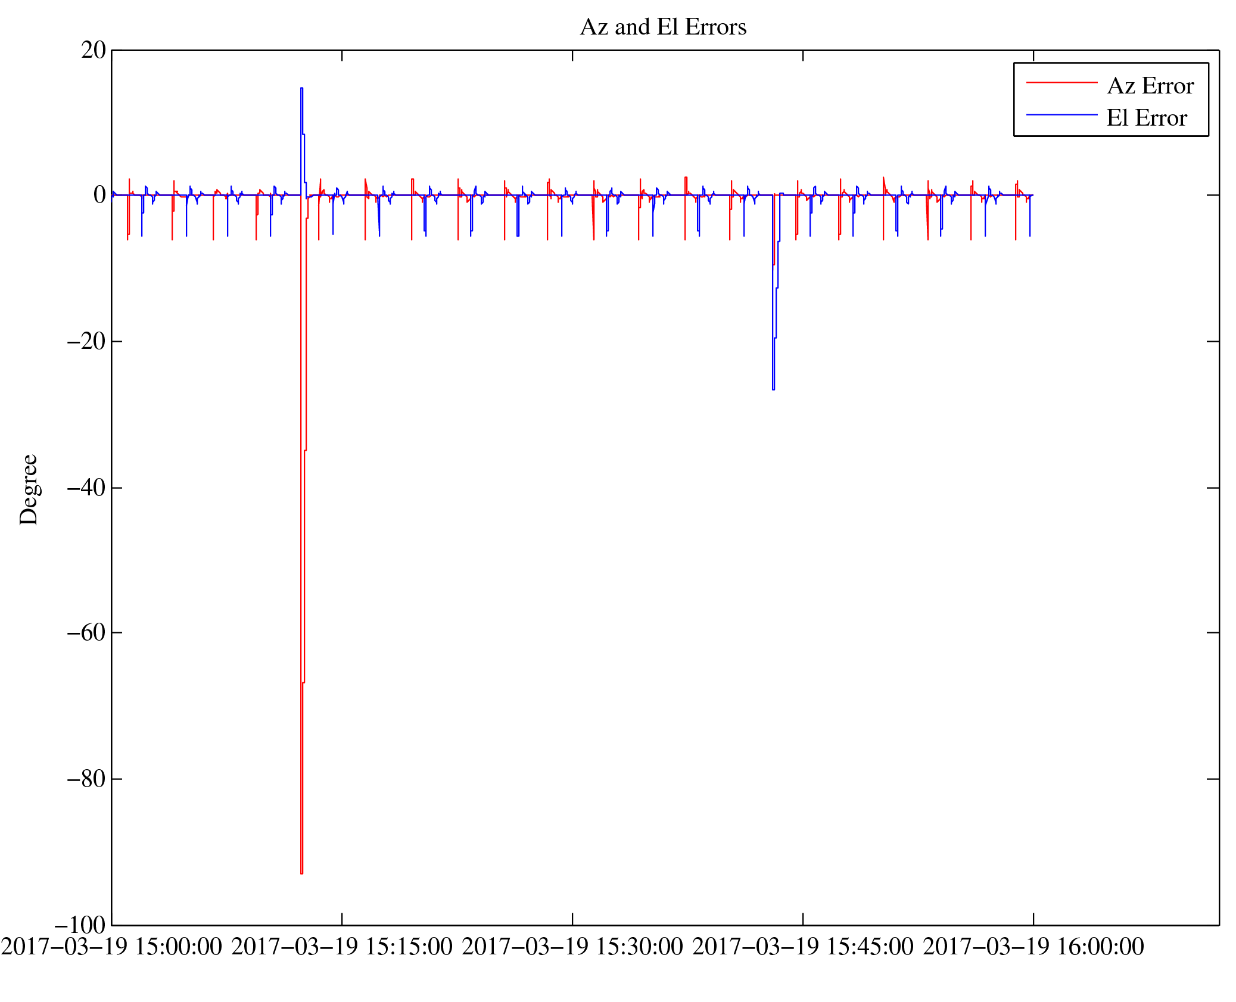Screen dimensions: 1236x1002
Task: Click the x-axis label '2017-03-19 15:45:00'
Action: (x=803, y=947)
